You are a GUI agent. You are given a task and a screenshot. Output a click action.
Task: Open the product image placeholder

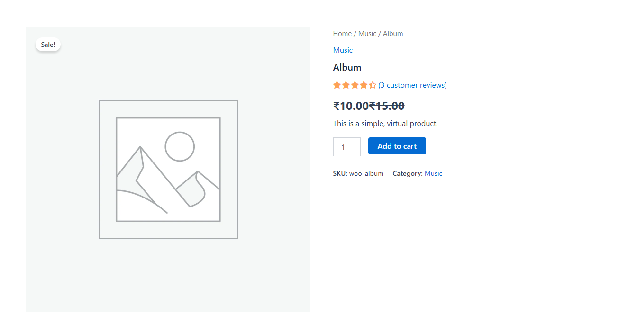point(168,169)
